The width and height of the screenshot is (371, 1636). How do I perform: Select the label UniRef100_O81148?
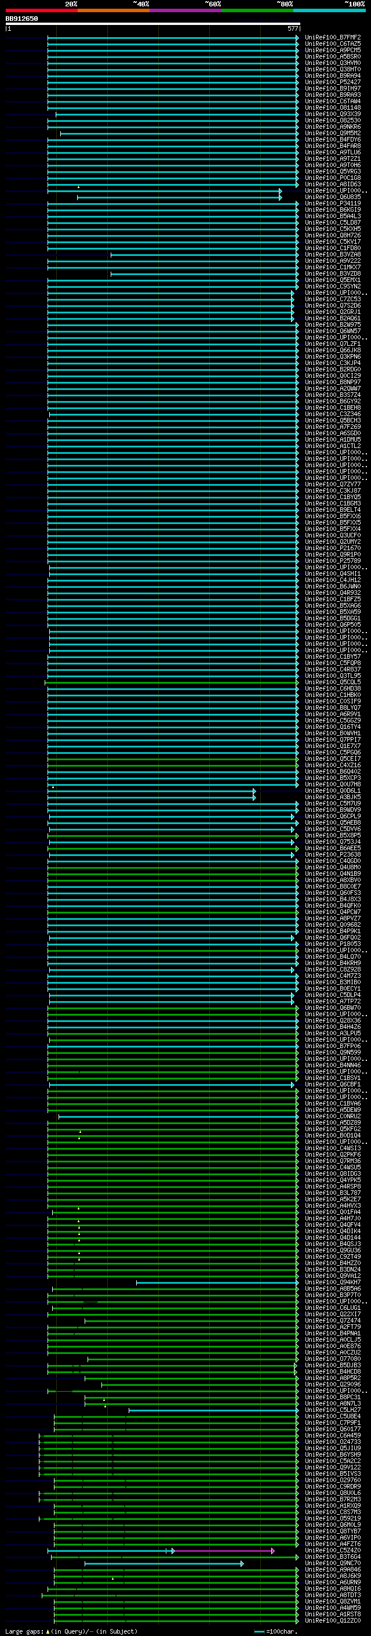click(x=333, y=107)
